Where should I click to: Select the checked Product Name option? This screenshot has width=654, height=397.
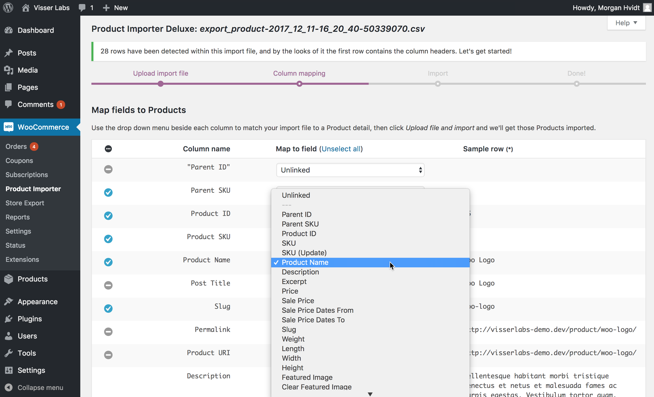370,262
